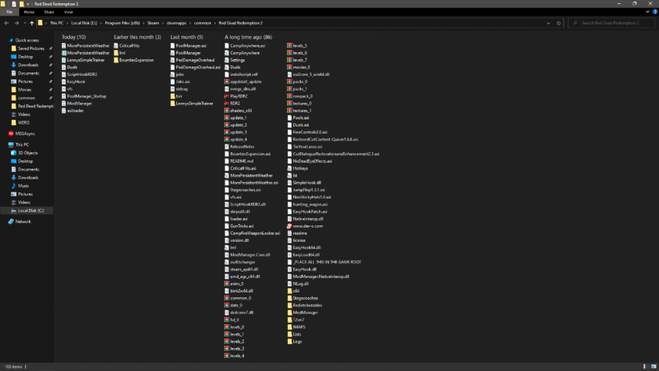Collapse the "A long time ago" group
659x371 pixels.
(248, 37)
